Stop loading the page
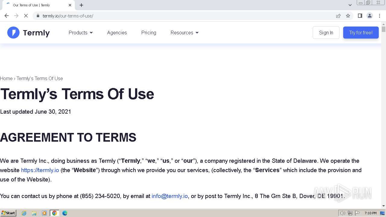 (x=26, y=16)
